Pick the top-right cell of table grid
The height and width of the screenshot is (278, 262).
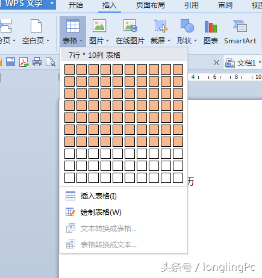tap(178, 69)
